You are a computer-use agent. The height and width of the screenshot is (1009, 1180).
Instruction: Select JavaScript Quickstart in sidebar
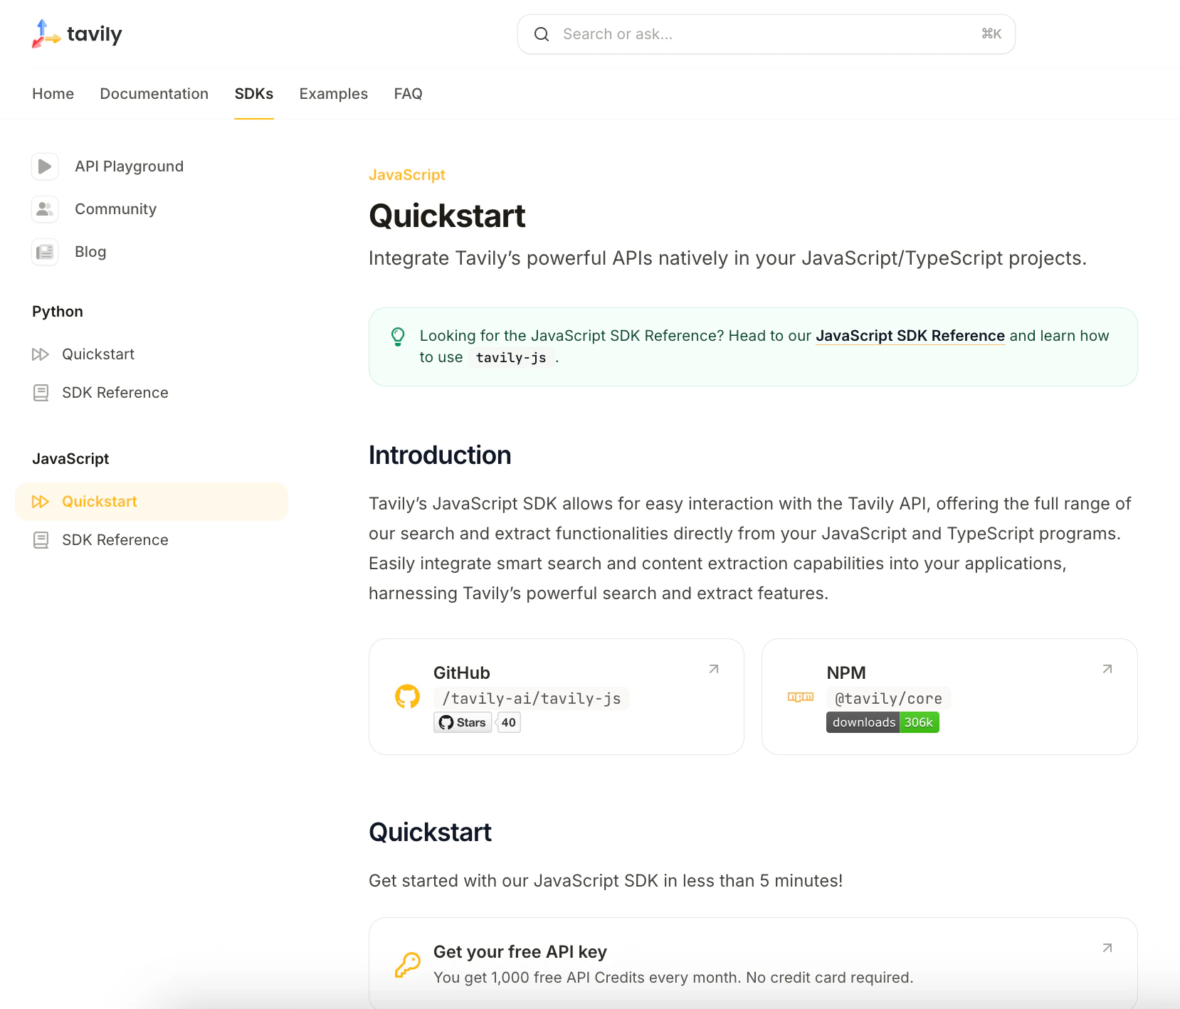pyautogui.click(x=152, y=502)
